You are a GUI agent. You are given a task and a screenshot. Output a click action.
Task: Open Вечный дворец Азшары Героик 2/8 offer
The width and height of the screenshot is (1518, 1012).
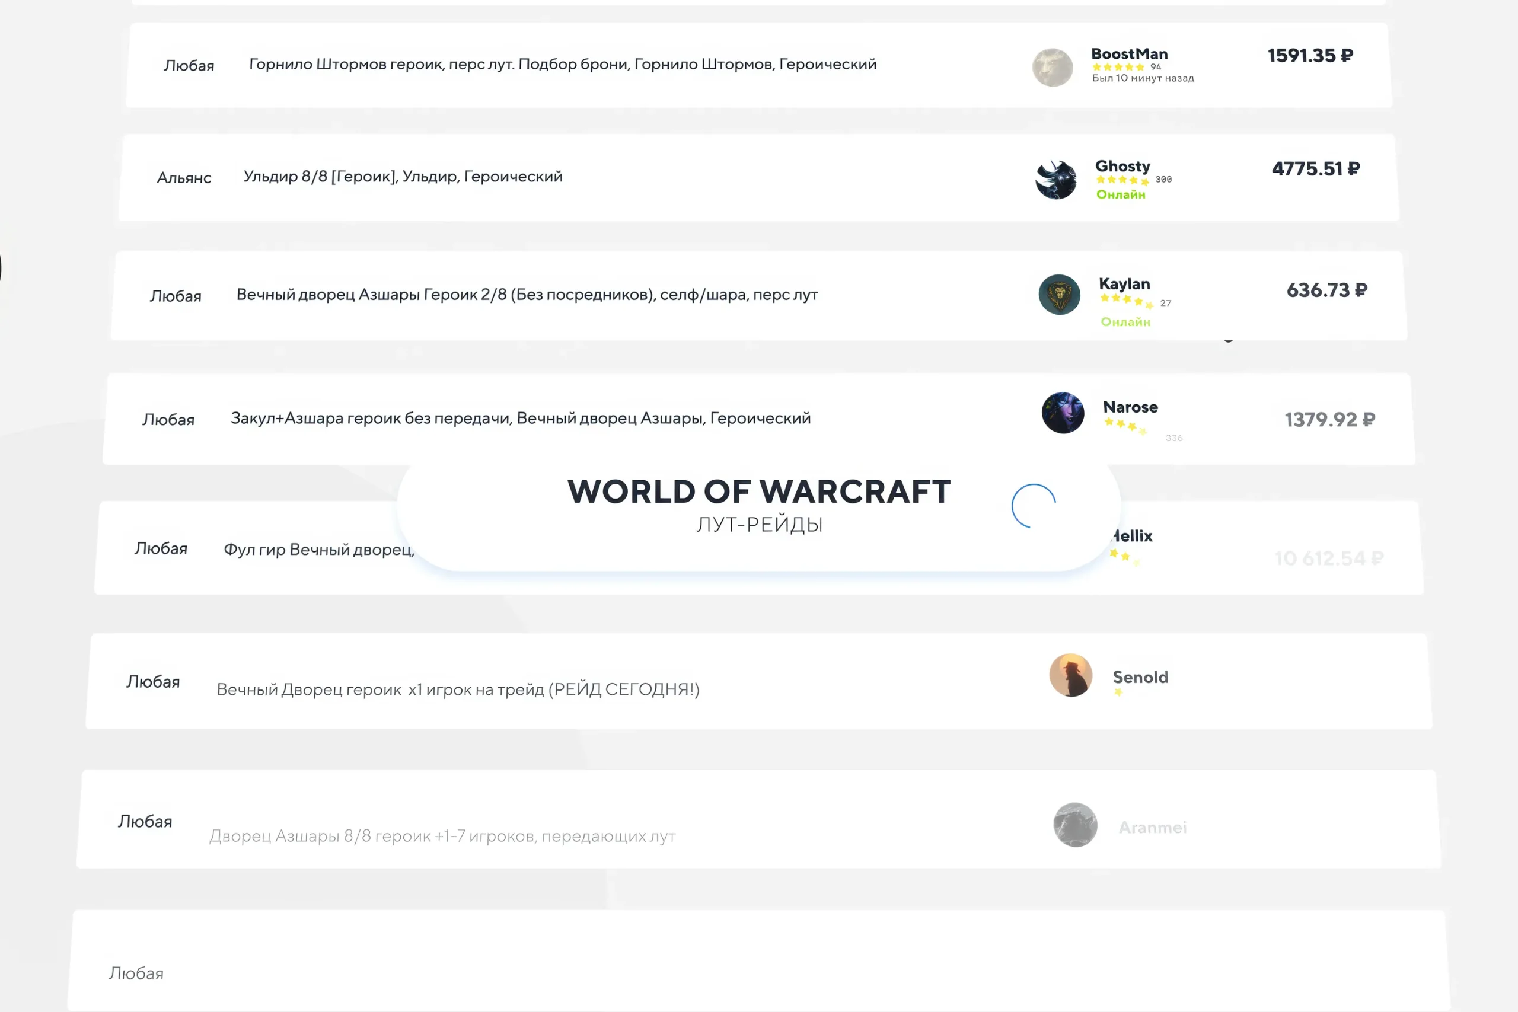click(x=527, y=295)
